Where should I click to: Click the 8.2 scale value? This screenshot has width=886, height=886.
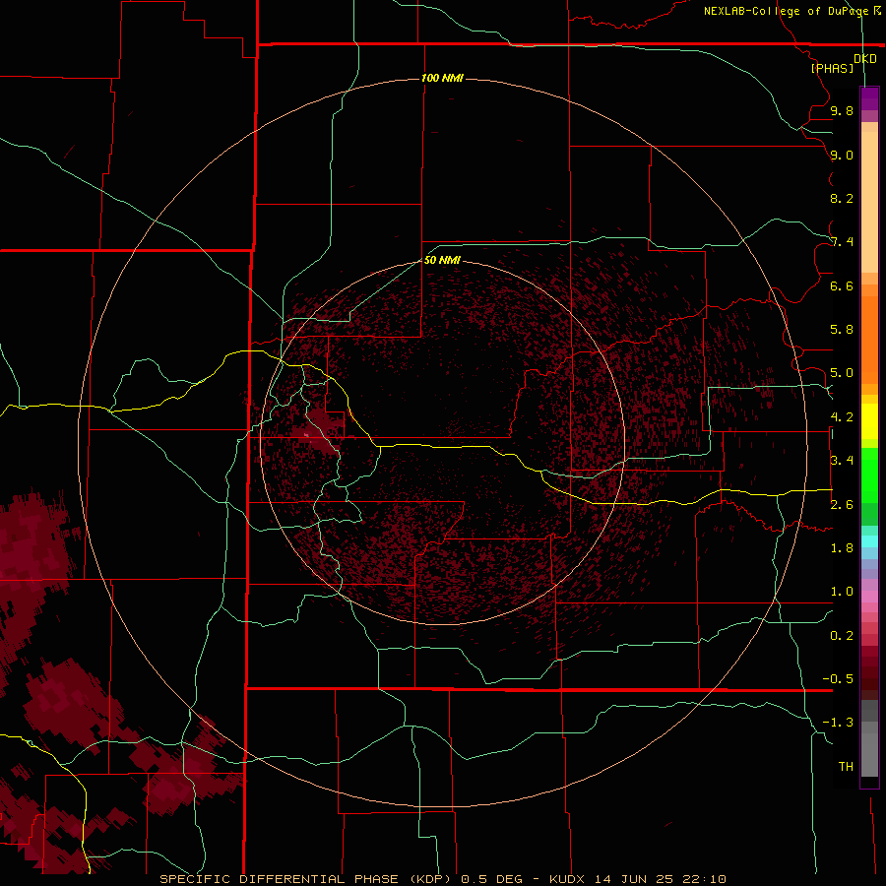coord(842,198)
